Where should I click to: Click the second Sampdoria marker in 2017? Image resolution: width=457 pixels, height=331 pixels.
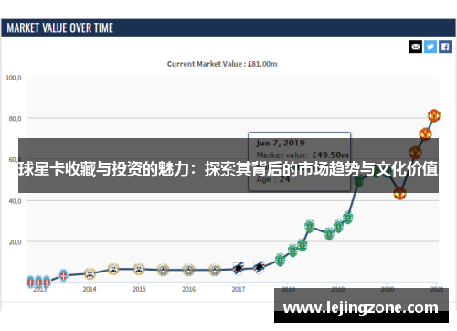point(259,268)
